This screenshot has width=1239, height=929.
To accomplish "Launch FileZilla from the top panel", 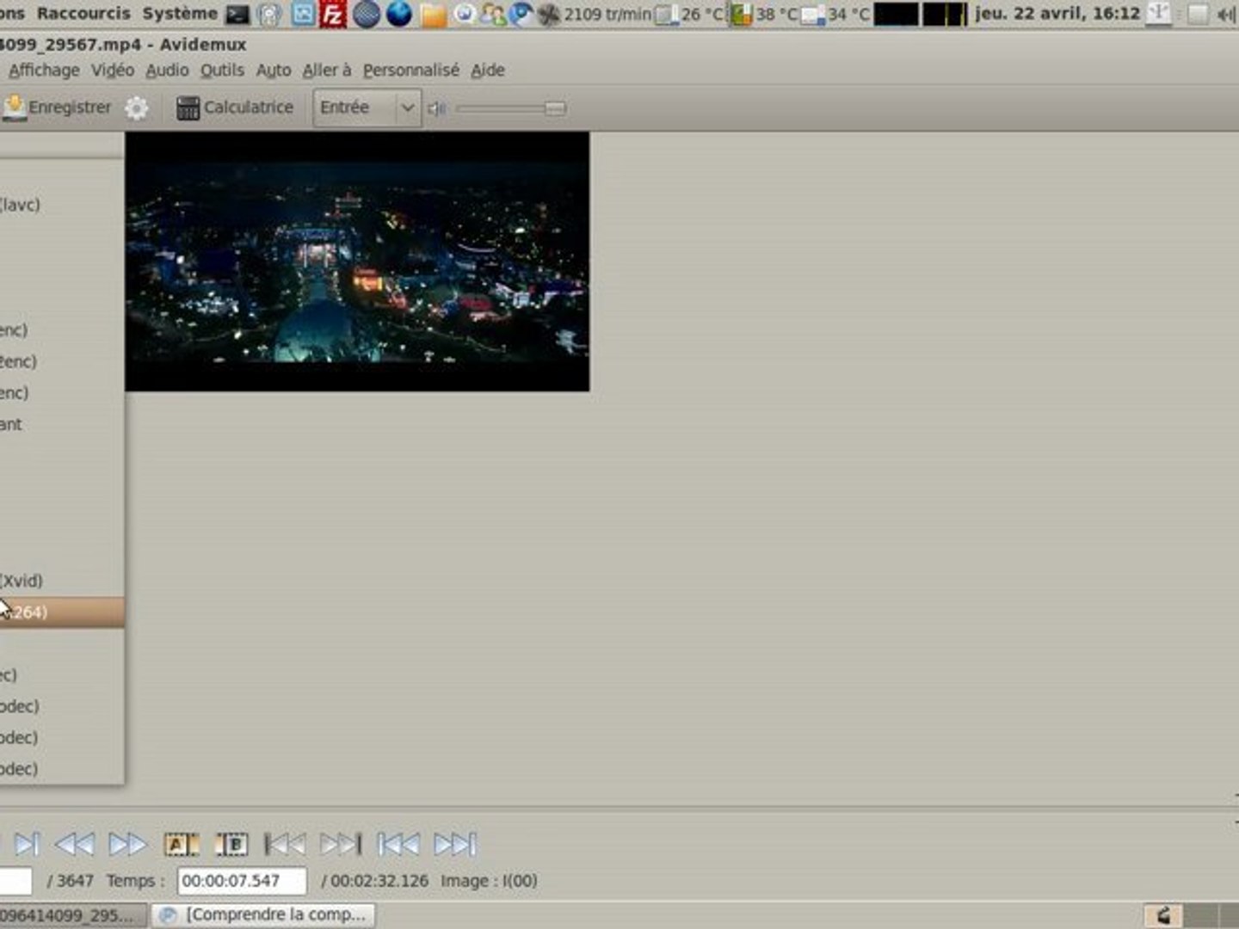I will click(x=333, y=14).
